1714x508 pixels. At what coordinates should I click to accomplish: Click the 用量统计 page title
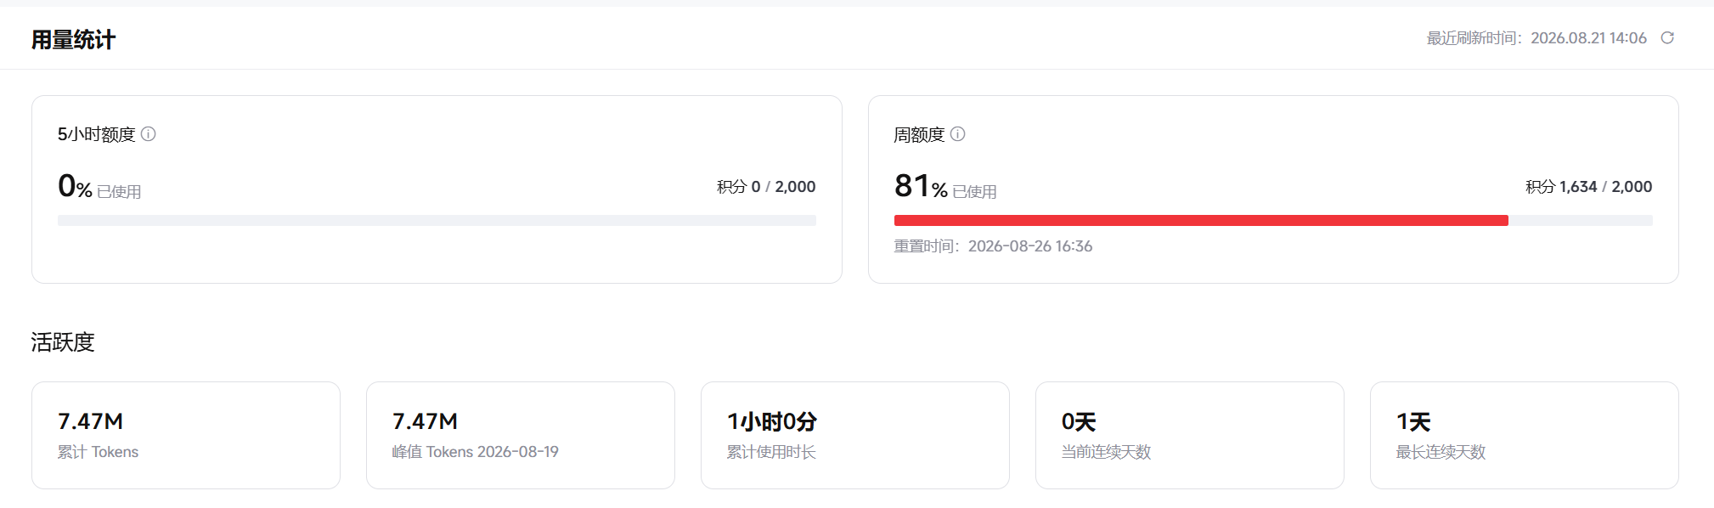tap(73, 40)
